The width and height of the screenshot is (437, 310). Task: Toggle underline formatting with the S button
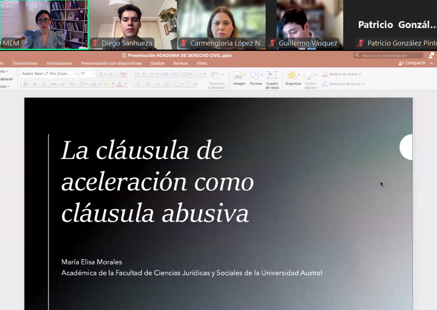click(44, 84)
